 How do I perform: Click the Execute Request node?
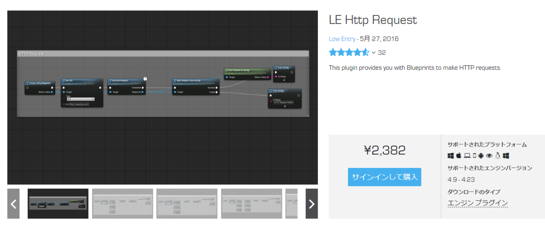pyautogui.click(x=127, y=86)
